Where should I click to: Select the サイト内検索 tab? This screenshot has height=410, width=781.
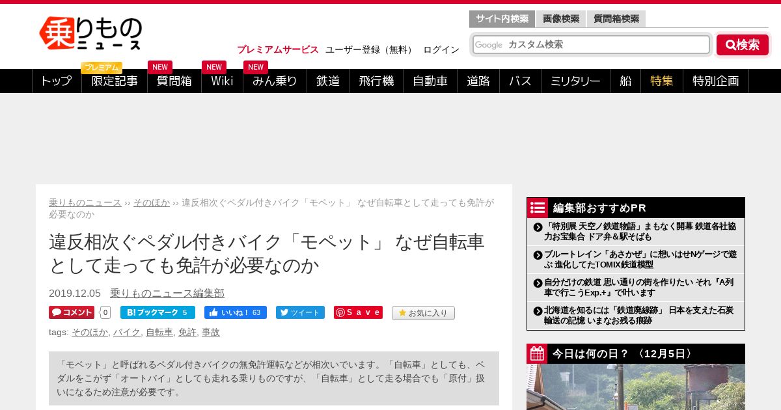tap(502, 19)
